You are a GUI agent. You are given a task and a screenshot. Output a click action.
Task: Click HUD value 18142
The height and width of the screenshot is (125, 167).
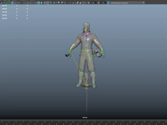coord(5,12)
